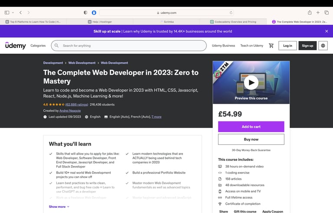
Task: Click the What you'll learn heading
Action: tap(70, 144)
